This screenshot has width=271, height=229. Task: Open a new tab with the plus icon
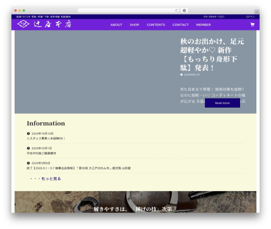[257, 12]
